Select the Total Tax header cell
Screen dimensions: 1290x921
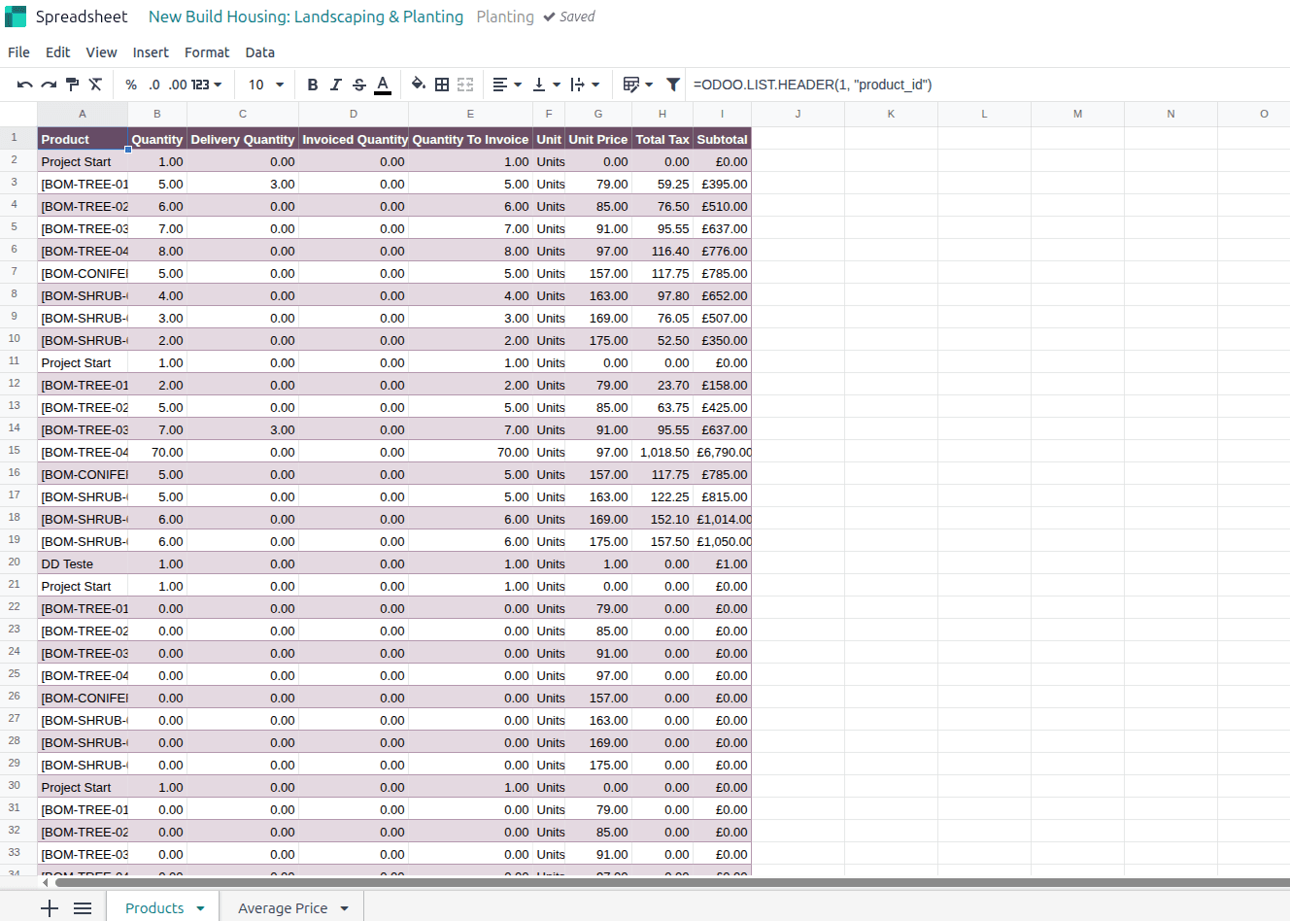[x=662, y=139]
